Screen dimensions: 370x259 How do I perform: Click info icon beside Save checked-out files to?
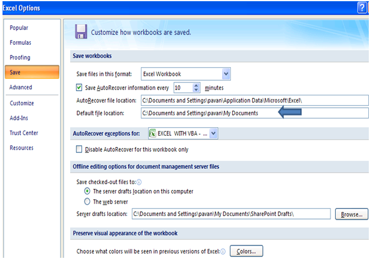point(139,182)
